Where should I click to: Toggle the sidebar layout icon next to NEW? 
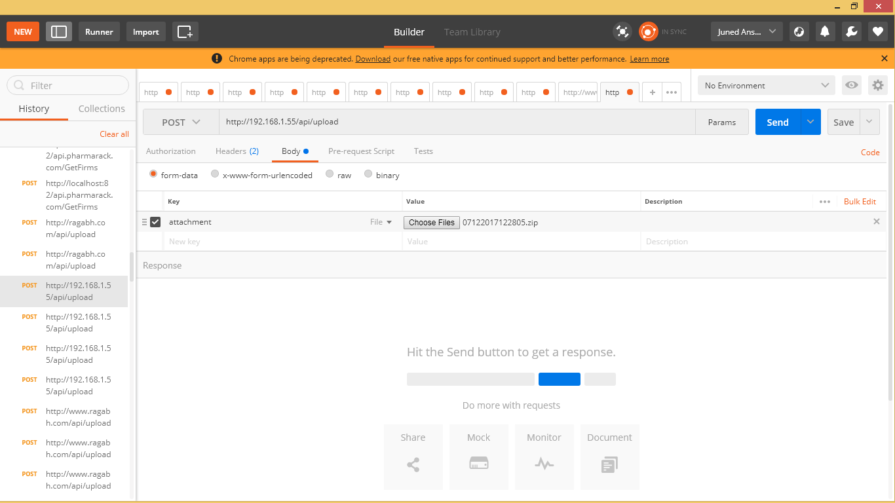click(x=58, y=31)
